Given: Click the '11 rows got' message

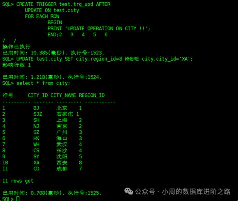Looking at the screenshot, I should point(18,181).
